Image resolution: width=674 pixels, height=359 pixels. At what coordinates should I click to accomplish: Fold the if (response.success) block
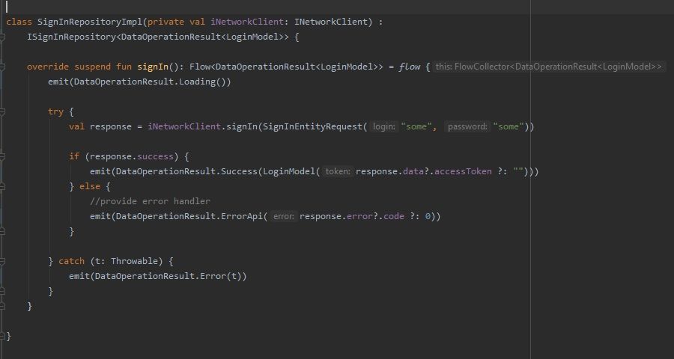click(x=2, y=157)
